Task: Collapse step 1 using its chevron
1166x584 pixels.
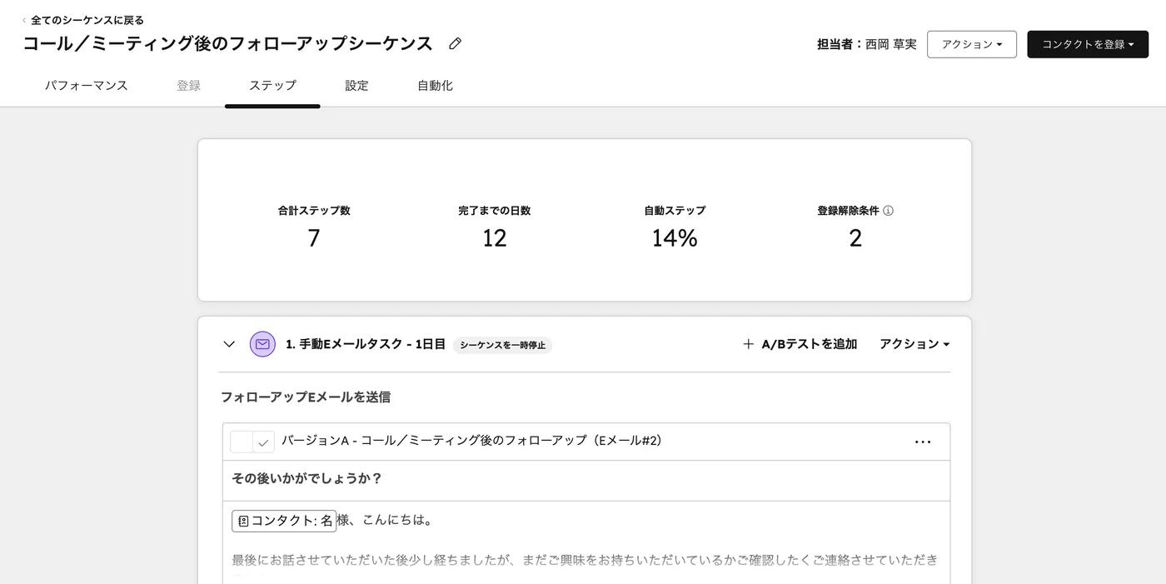Action: 229,343
